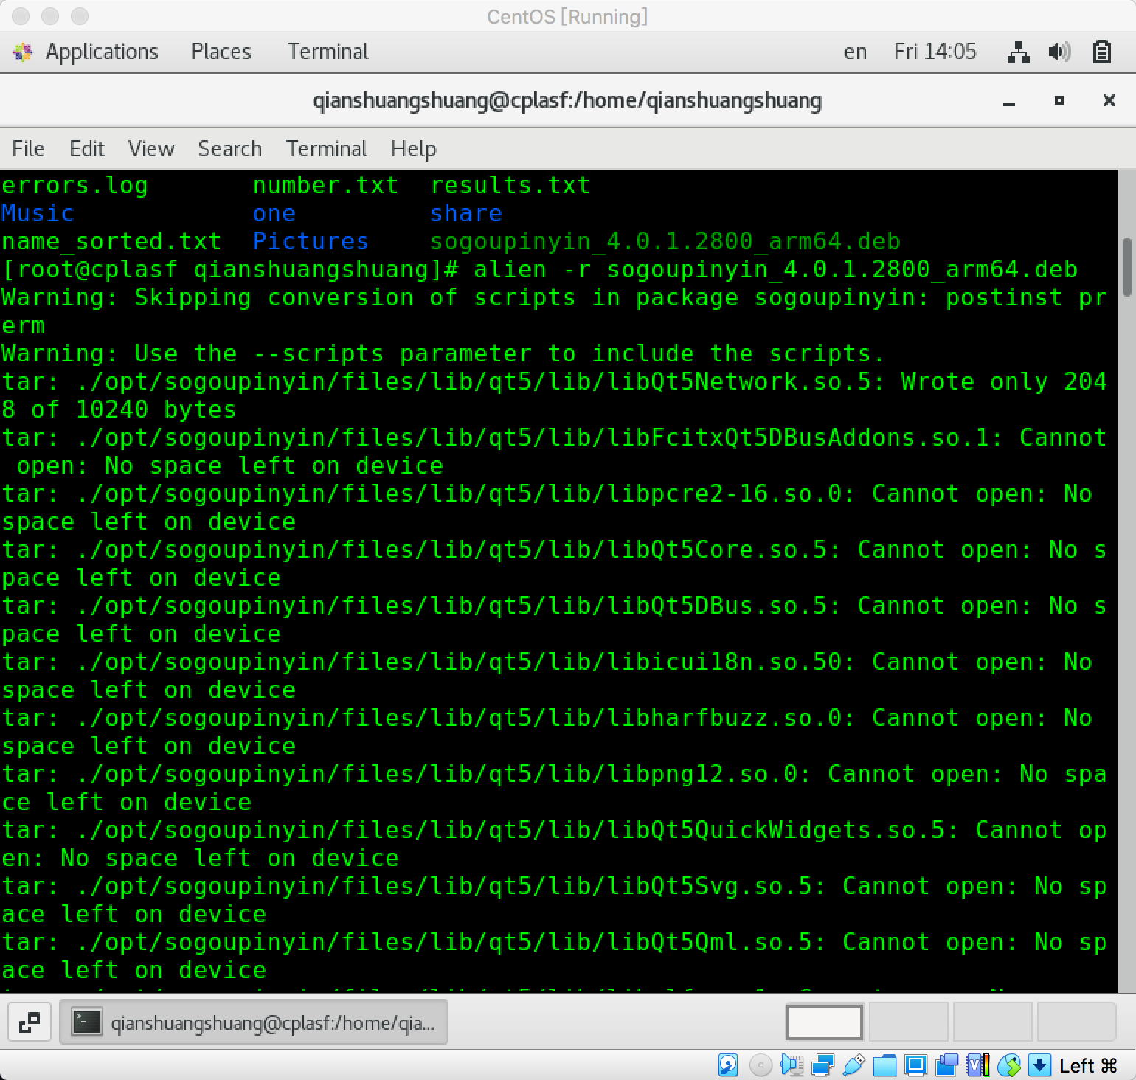Open mouse integration indicator

(1009, 1065)
